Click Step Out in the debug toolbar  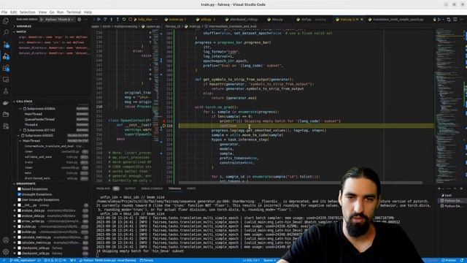tap(117, 20)
